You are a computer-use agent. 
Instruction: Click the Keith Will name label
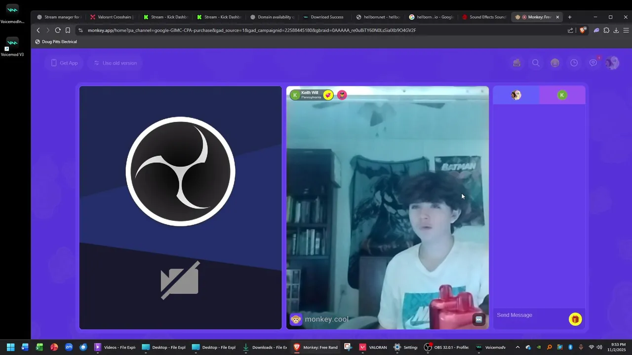point(310,93)
